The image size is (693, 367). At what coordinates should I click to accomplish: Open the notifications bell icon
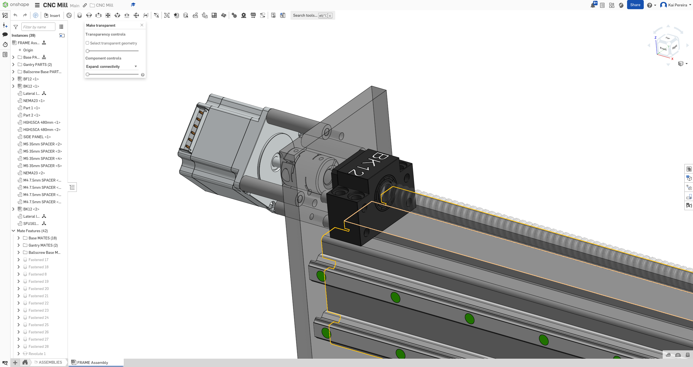593,5
